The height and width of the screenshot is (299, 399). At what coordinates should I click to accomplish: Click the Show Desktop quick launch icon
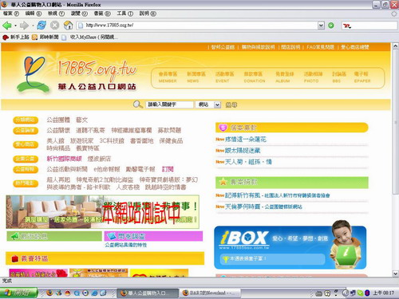[x=103, y=293]
